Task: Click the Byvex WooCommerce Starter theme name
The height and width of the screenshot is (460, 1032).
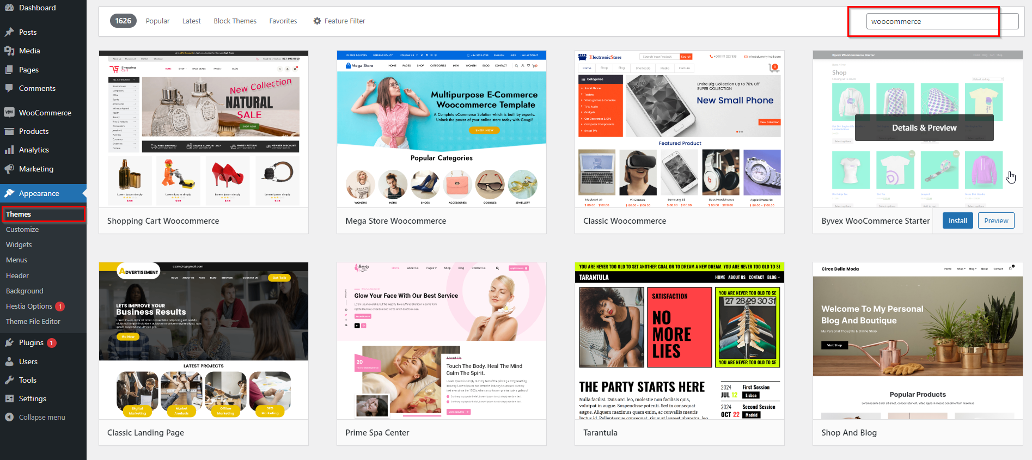Action: [875, 221]
